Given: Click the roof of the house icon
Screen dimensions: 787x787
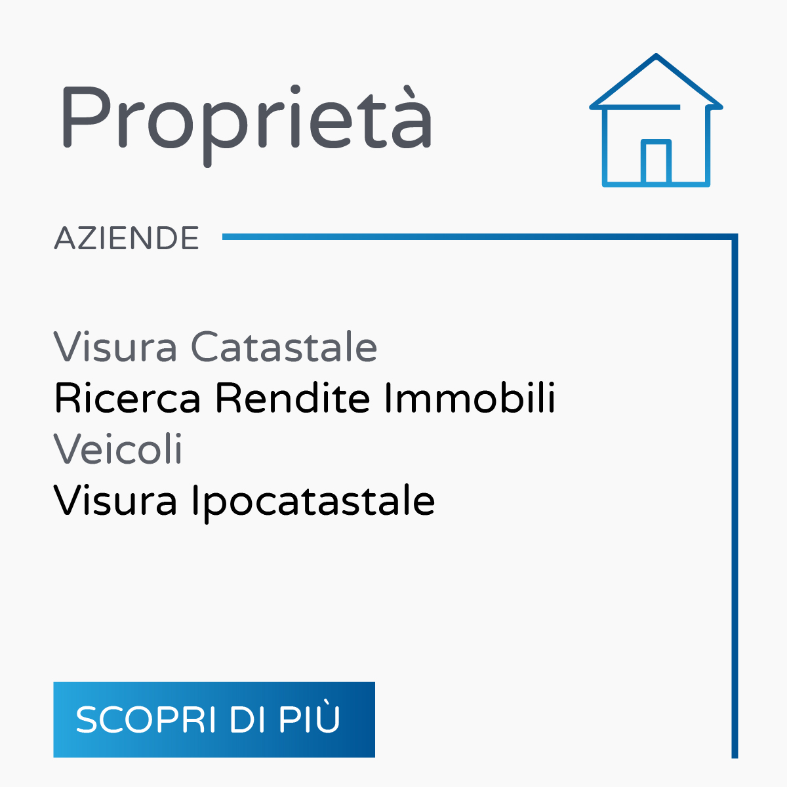Looking at the screenshot, I should [656, 81].
